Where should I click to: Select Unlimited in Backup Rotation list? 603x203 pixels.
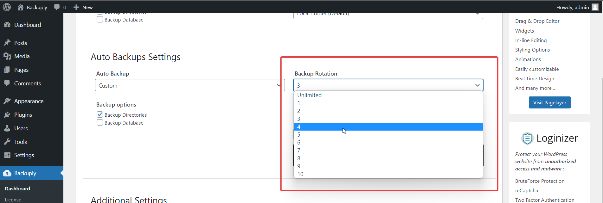click(388, 95)
